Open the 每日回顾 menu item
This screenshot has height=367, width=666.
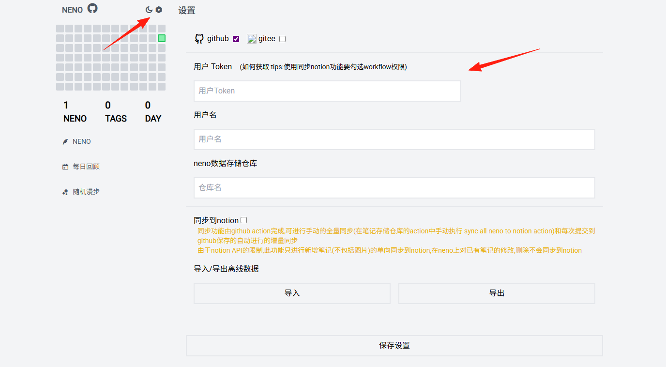[x=86, y=167]
